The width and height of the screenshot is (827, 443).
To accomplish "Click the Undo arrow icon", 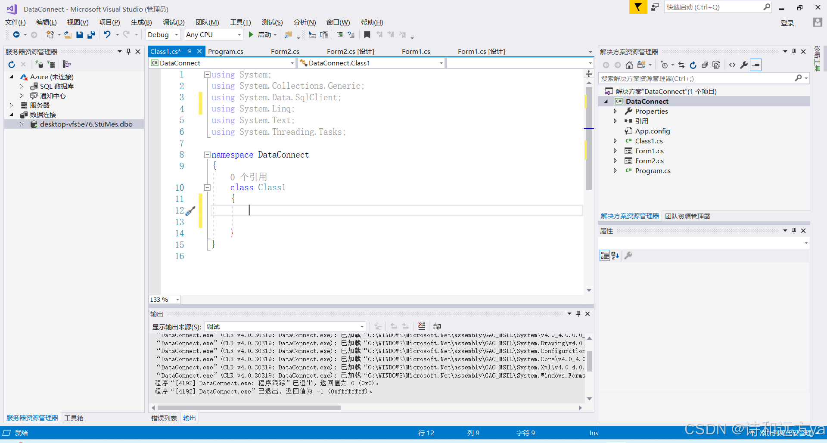I will click(x=107, y=34).
